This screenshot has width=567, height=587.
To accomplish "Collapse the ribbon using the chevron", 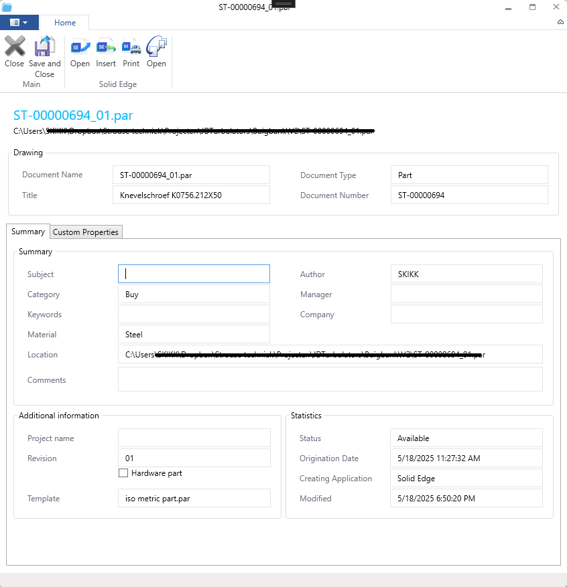I will (x=560, y=22).
